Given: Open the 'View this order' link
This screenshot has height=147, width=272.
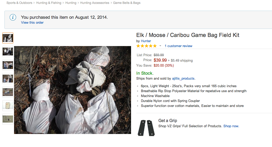Looking at the screenshot, I should [32, 23].
